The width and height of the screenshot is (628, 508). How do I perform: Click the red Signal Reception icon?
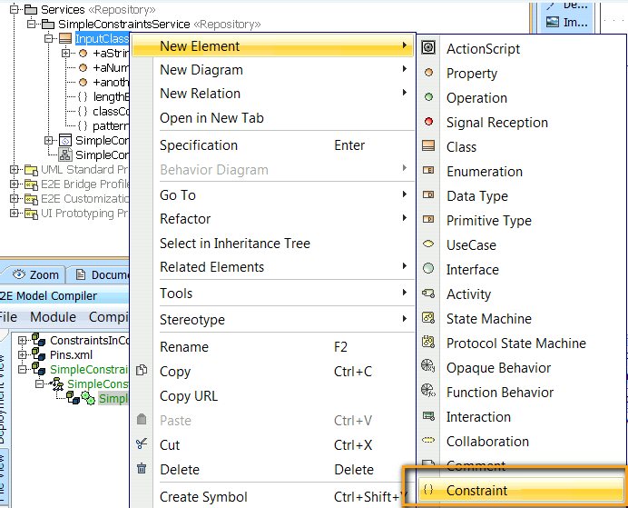(428, 123)
